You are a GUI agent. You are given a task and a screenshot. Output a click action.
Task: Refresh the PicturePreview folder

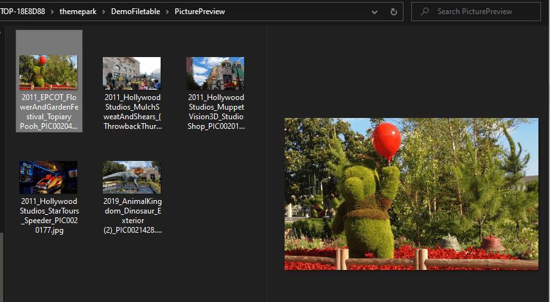click(x=394, y=12)
